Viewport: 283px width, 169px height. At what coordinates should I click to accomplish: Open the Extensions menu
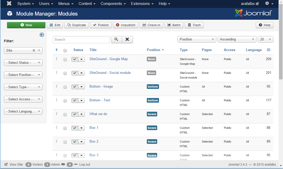[x=142, y=4]
